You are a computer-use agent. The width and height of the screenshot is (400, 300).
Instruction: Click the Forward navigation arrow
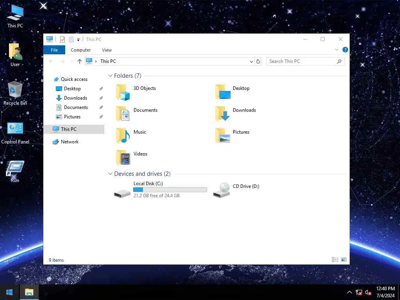pyautogui.click(x=62, y=61)
